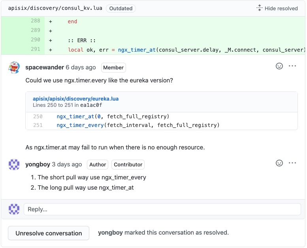Click 'Could we use ngx.timer.every' comment text
This screenshot has width=307, height=248.
click(x=99, y=80)
